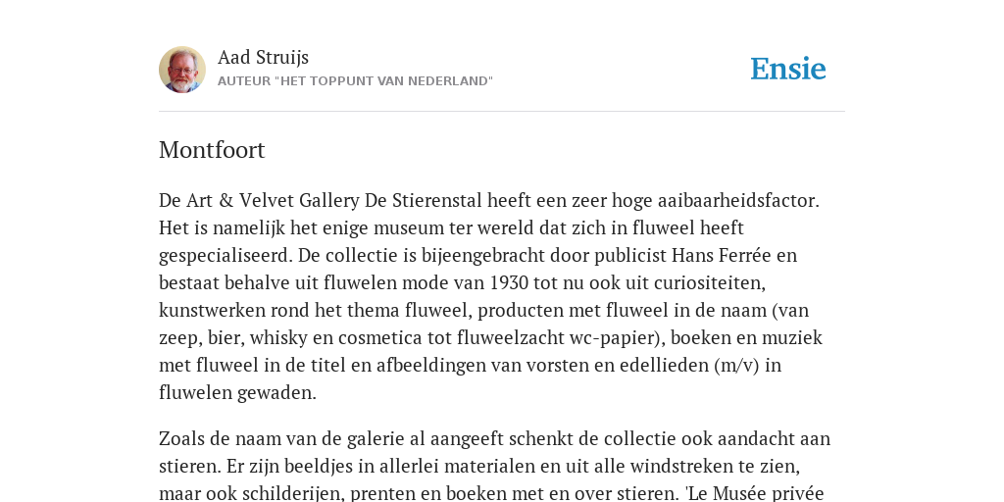This screenshot has height=502, width=1004.
Task: Click the subtitle 'Auteur Het Toppunt van Nederland'
Action: tap(355, 81)
